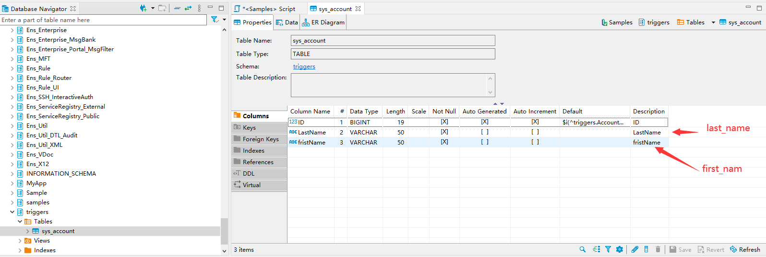
Task: Toggle Not Null checkbox for LastName column
Action: pos(444,132)
